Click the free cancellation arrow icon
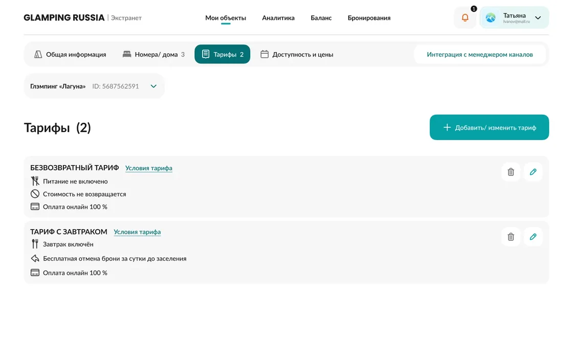The height and width of the screenshot is (358, 573). click(x=35, y=258)
